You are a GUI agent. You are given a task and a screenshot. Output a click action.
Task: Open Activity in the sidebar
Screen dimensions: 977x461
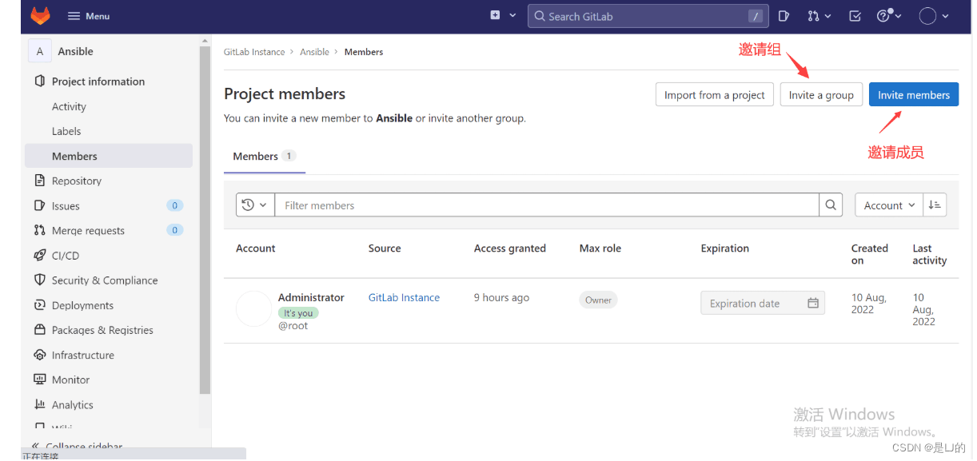(69, 106)
